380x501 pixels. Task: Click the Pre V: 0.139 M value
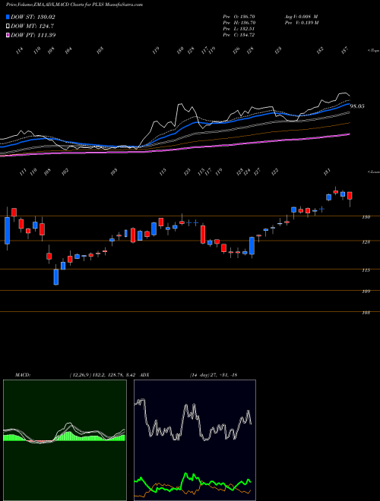[x=301, y=23]
